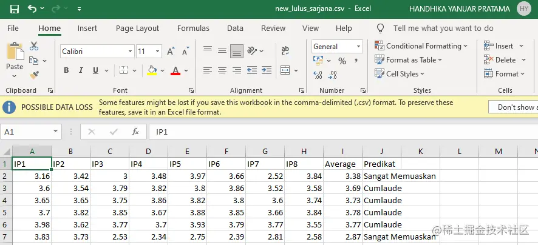538x245 pixels.
Task: Center text horizontally in cell
Action: (222, 70)
